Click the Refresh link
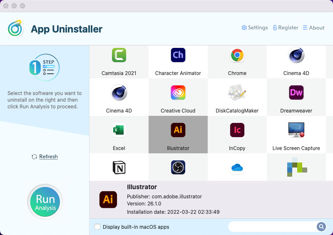333x235 pixels. [x=45, y=157]
